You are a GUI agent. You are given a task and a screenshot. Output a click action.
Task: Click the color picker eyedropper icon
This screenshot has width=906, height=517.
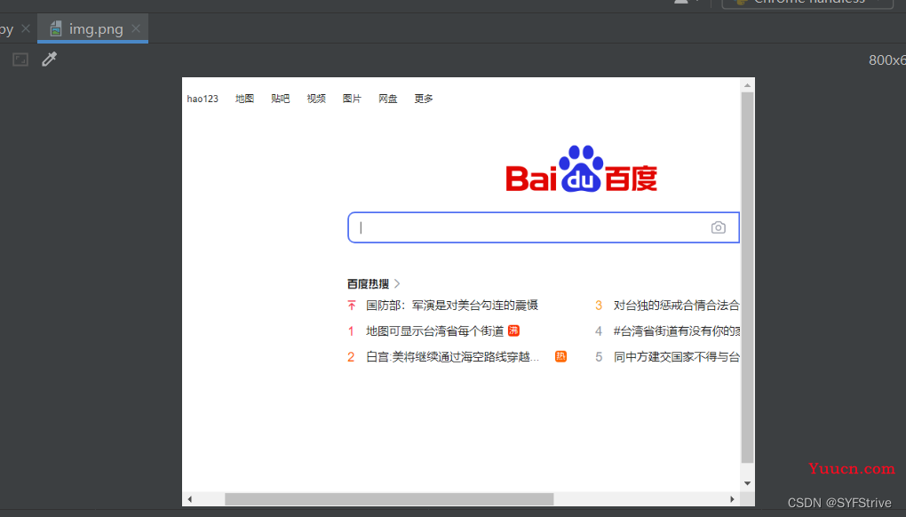tap(50, 59)
